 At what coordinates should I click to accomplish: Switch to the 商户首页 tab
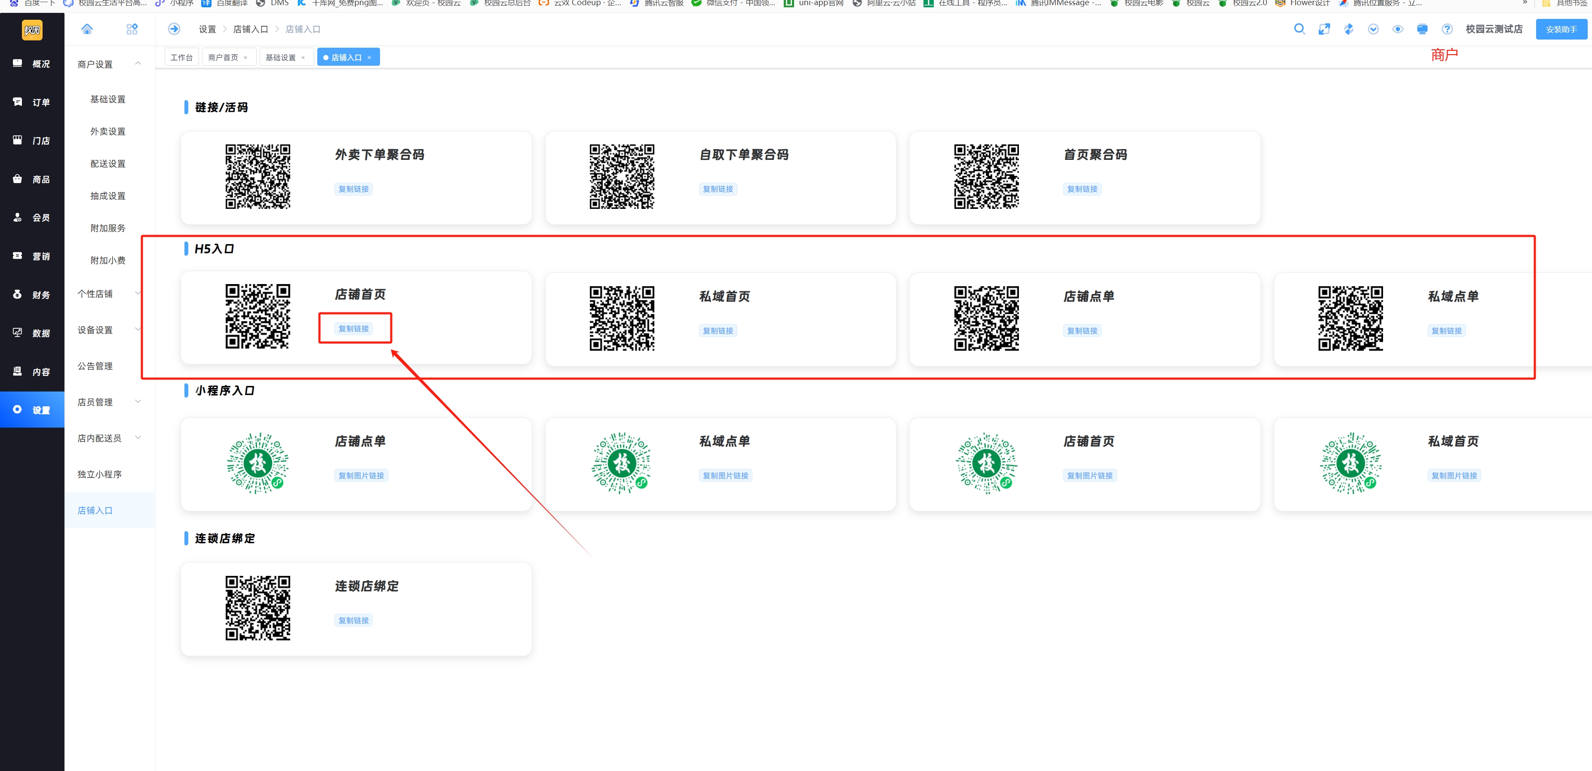[x=223, y=58]
